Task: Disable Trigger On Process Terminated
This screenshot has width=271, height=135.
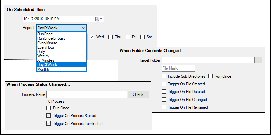Action: [x=48, y=124]
